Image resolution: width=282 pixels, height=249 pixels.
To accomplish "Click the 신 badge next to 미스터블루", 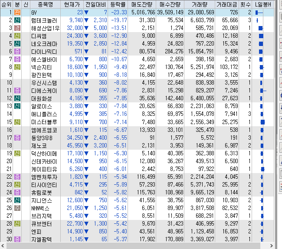I will [x=17, y=122].
